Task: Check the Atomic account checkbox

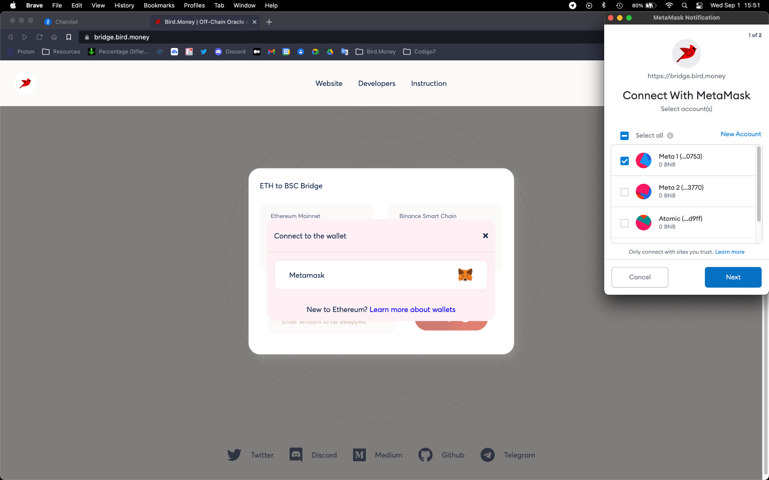Action: [624, 223]
